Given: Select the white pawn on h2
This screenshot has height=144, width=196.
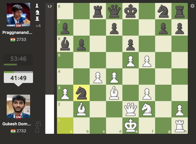Looking at the screenshot, I should click(180, 110).
